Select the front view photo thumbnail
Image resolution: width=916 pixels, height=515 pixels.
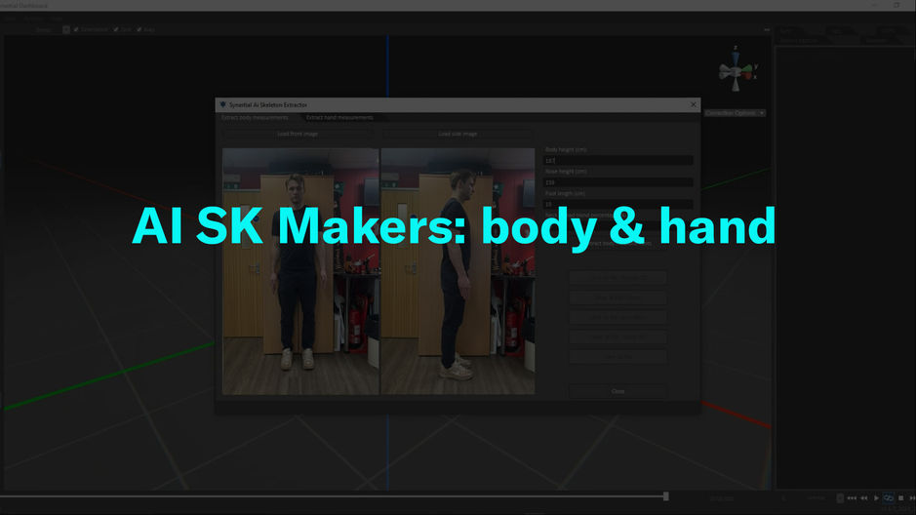click(x=300, y=271)
